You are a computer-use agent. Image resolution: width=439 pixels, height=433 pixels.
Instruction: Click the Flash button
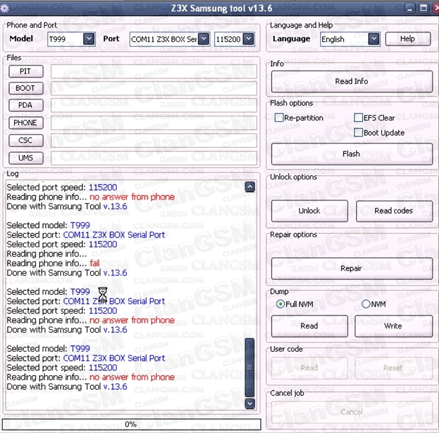(352, 154)
